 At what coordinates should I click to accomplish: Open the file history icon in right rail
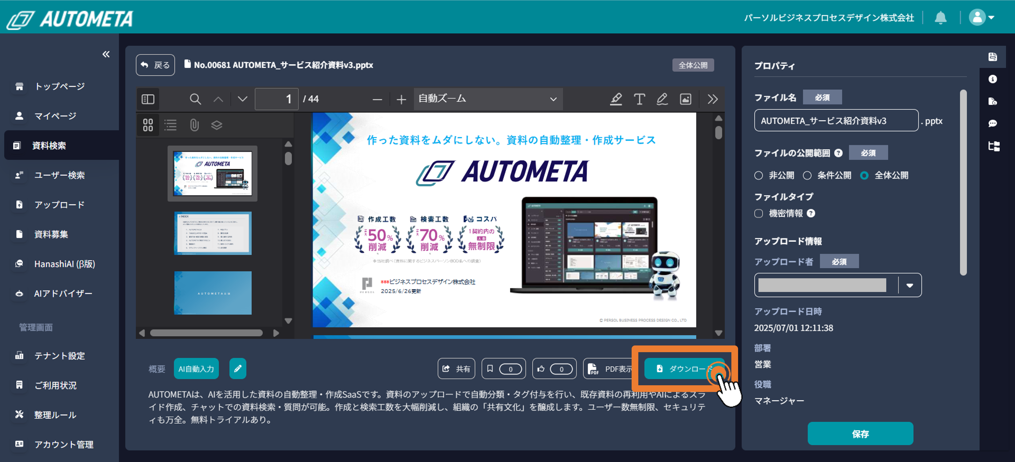(993, 102)
